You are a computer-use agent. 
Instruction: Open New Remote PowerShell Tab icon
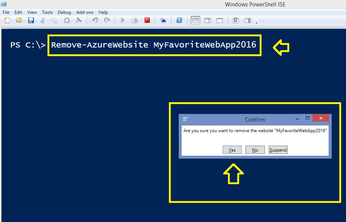163,20
